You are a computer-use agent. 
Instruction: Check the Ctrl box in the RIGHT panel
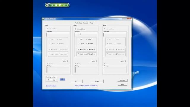[x=115, y=39]
